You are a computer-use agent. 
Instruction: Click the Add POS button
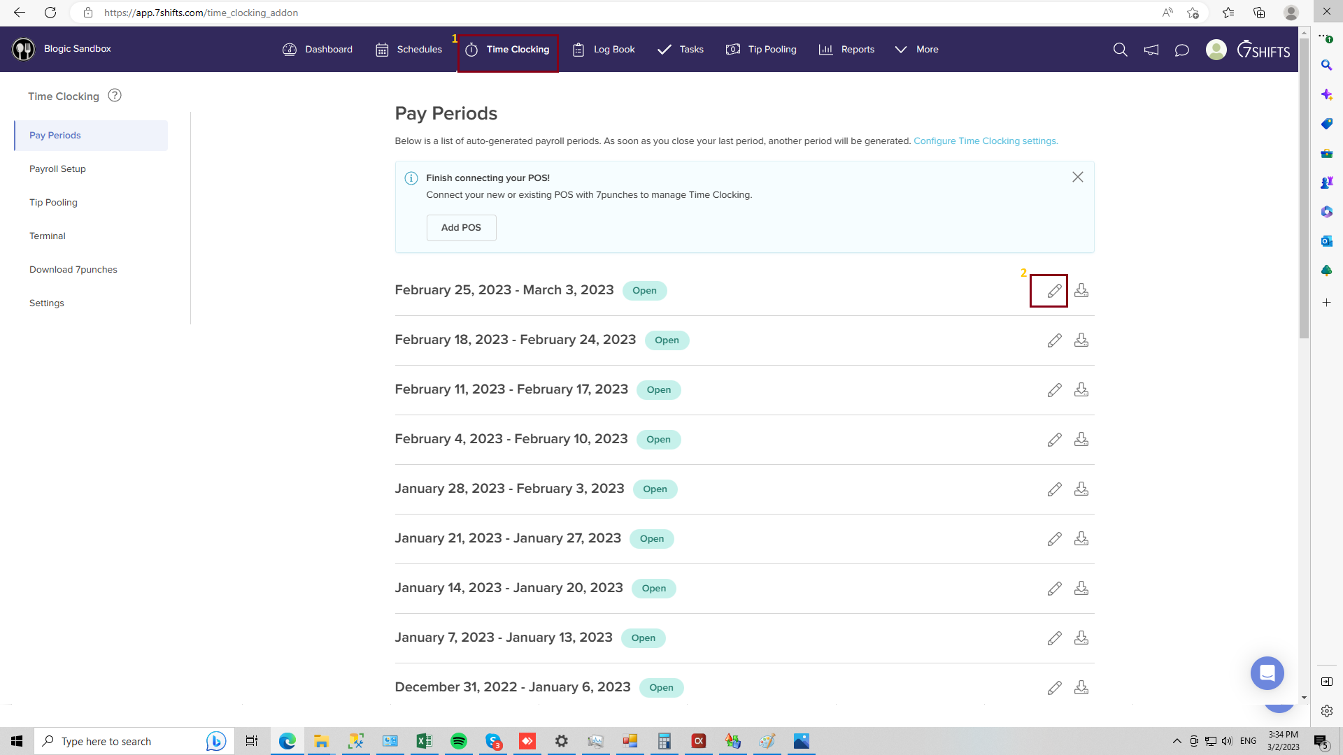(461, 228)
